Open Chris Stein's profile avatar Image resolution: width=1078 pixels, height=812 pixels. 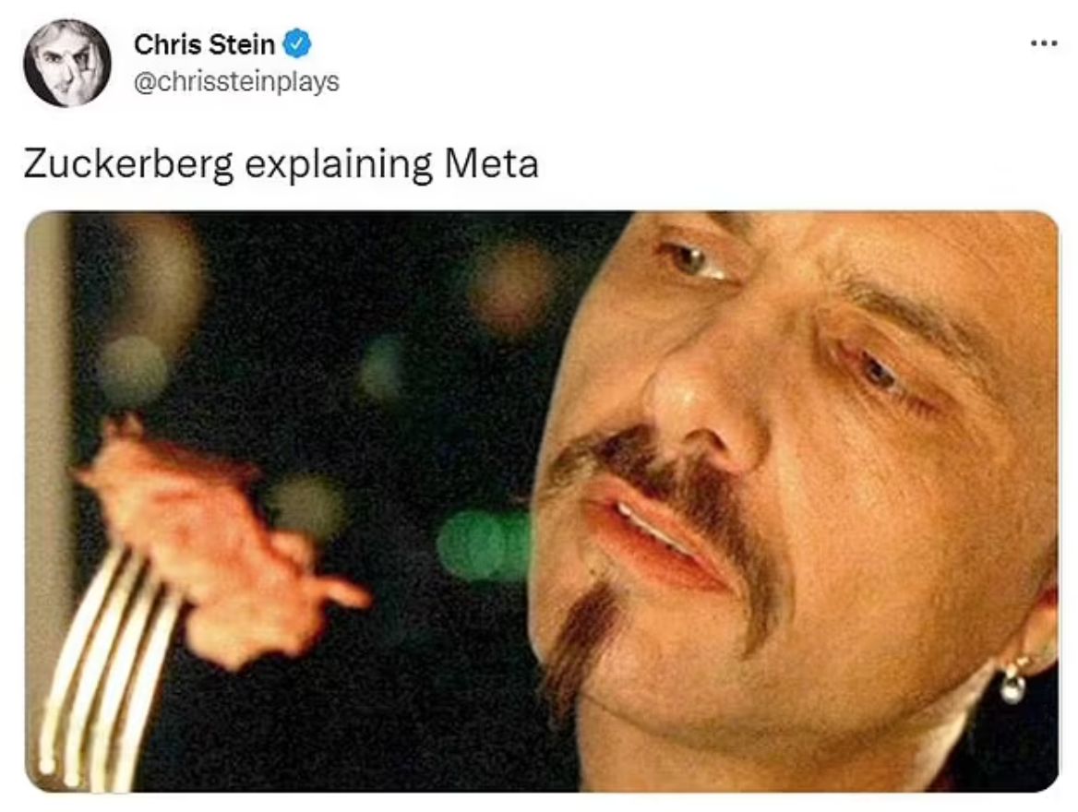(66, 64)
